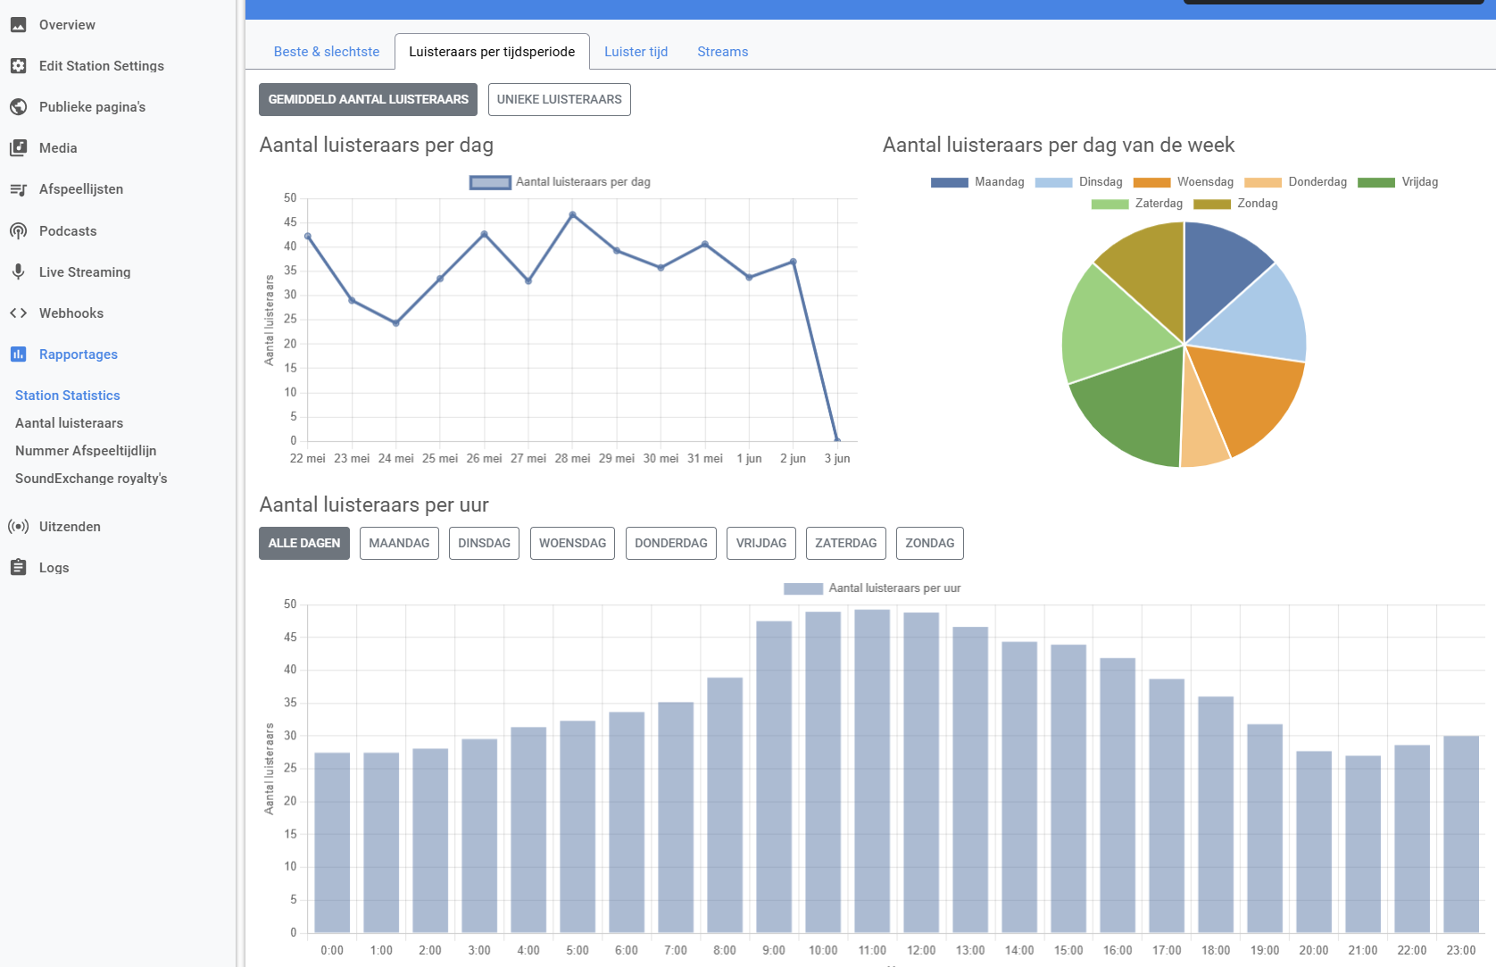Switch to the Beste & slechtste tab
The image size is (1496, 967).
click(327, 52)
